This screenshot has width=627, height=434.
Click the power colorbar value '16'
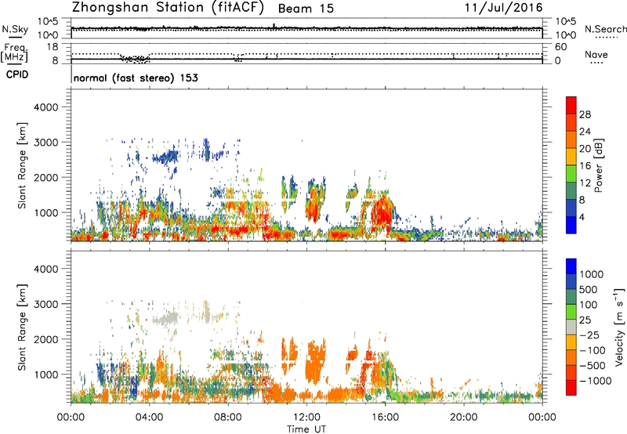pyautogui.click(x=585, y=165)
